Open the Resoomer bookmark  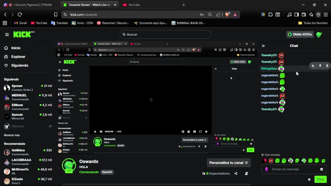point(113,23)
